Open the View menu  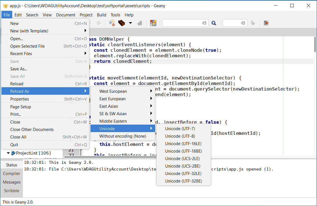click(47, 15)
